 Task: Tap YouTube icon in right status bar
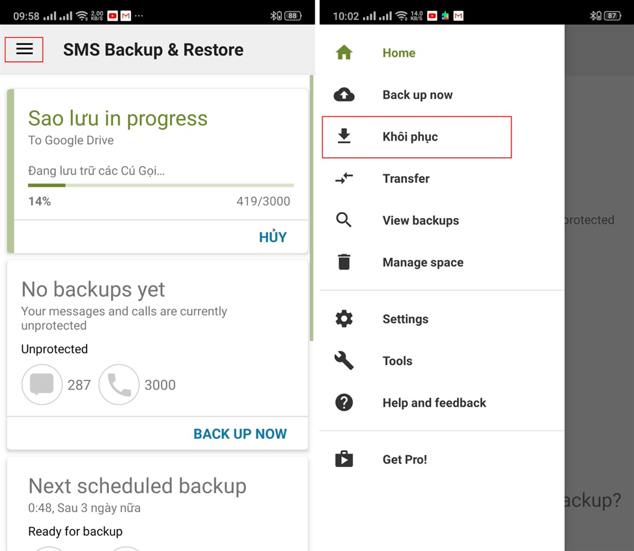(x=432, y=16)
